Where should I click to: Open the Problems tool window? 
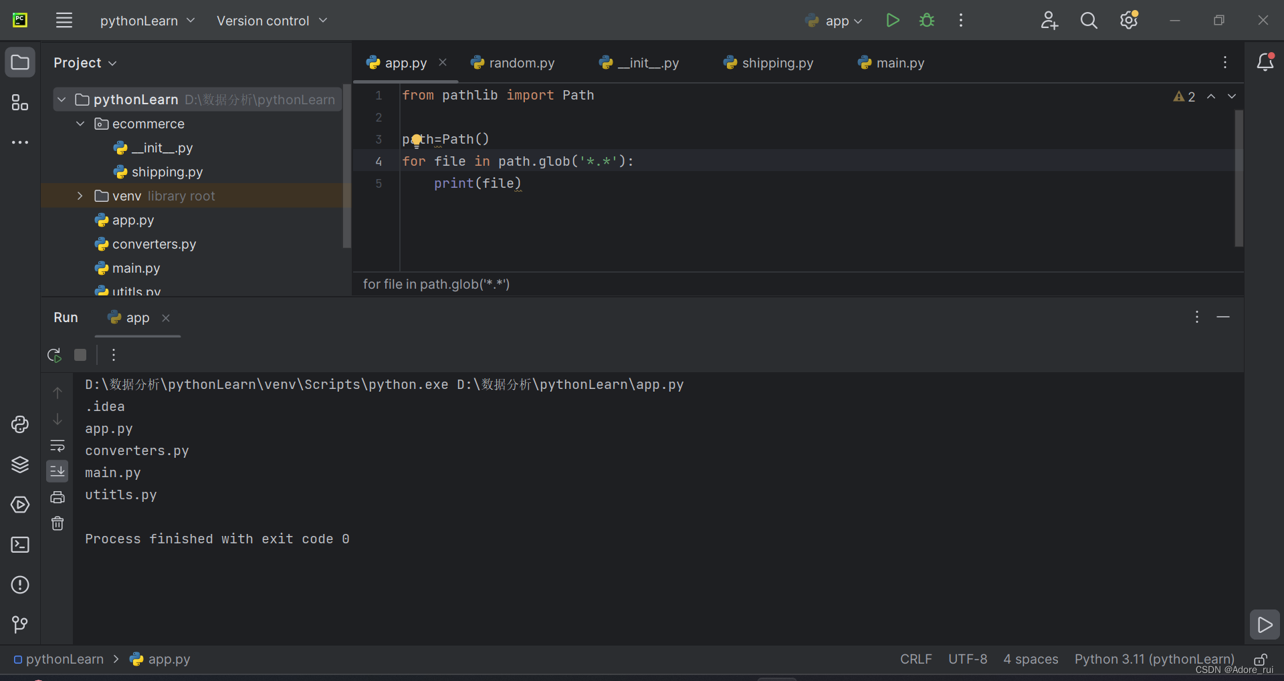click(x=20, y=585)
